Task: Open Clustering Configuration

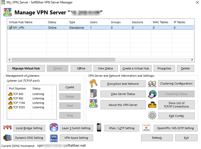Action: pos(176,84)
